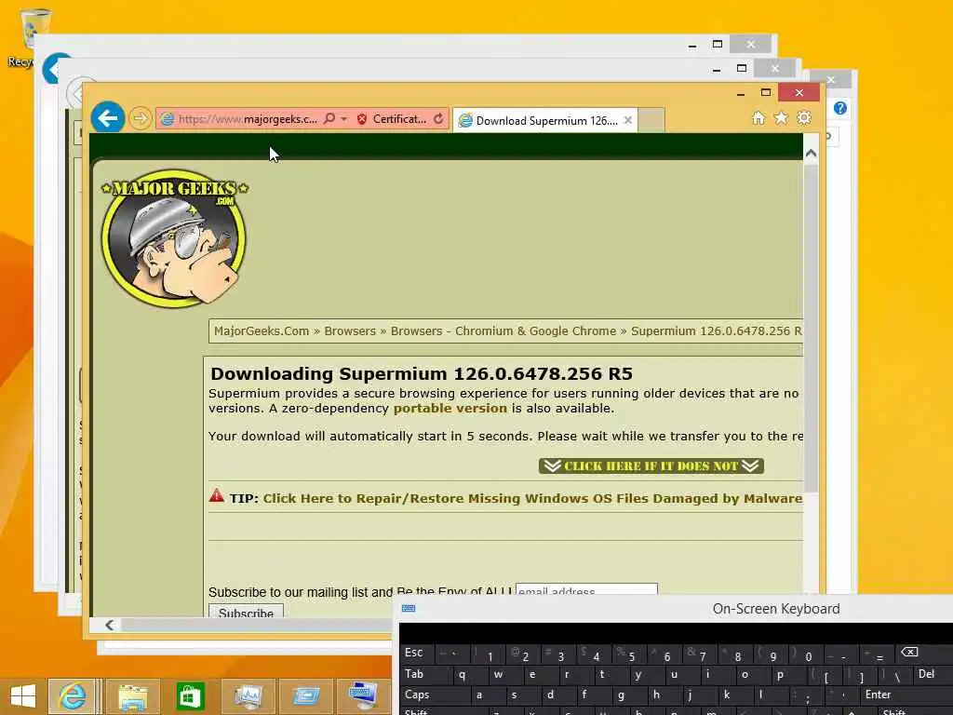
Task: Go to the Home page icon
Action: (x=758, y=118)
